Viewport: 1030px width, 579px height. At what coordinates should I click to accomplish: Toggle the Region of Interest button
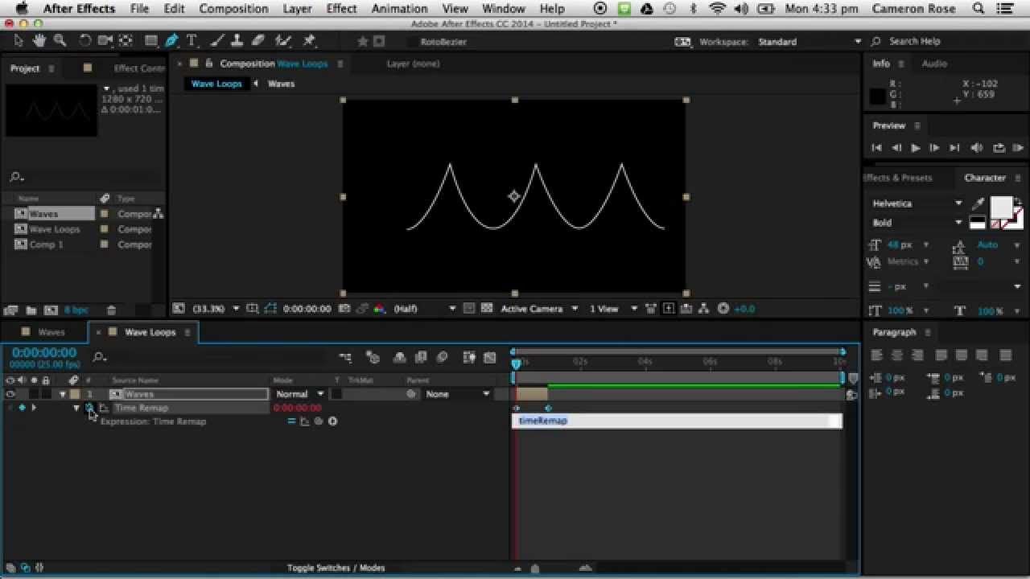[471, 309]
